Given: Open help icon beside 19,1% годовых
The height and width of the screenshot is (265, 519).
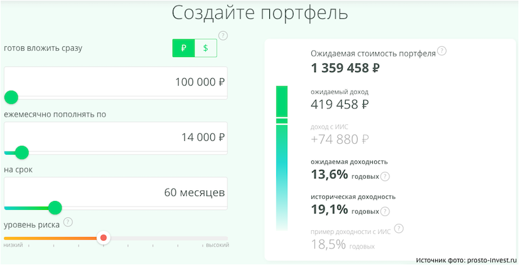Looking at the screenshot, I should tap(385, 211).
